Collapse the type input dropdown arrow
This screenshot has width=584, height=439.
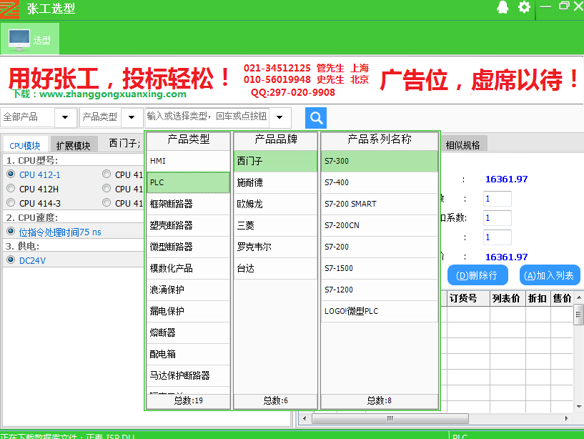(x=279, y=117)
